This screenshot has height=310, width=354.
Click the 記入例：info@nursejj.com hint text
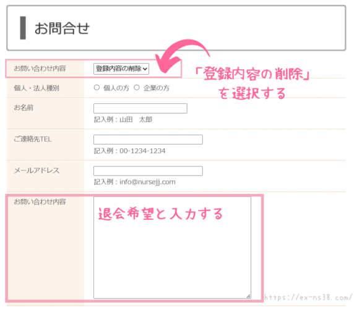click(x=134, y=182)
